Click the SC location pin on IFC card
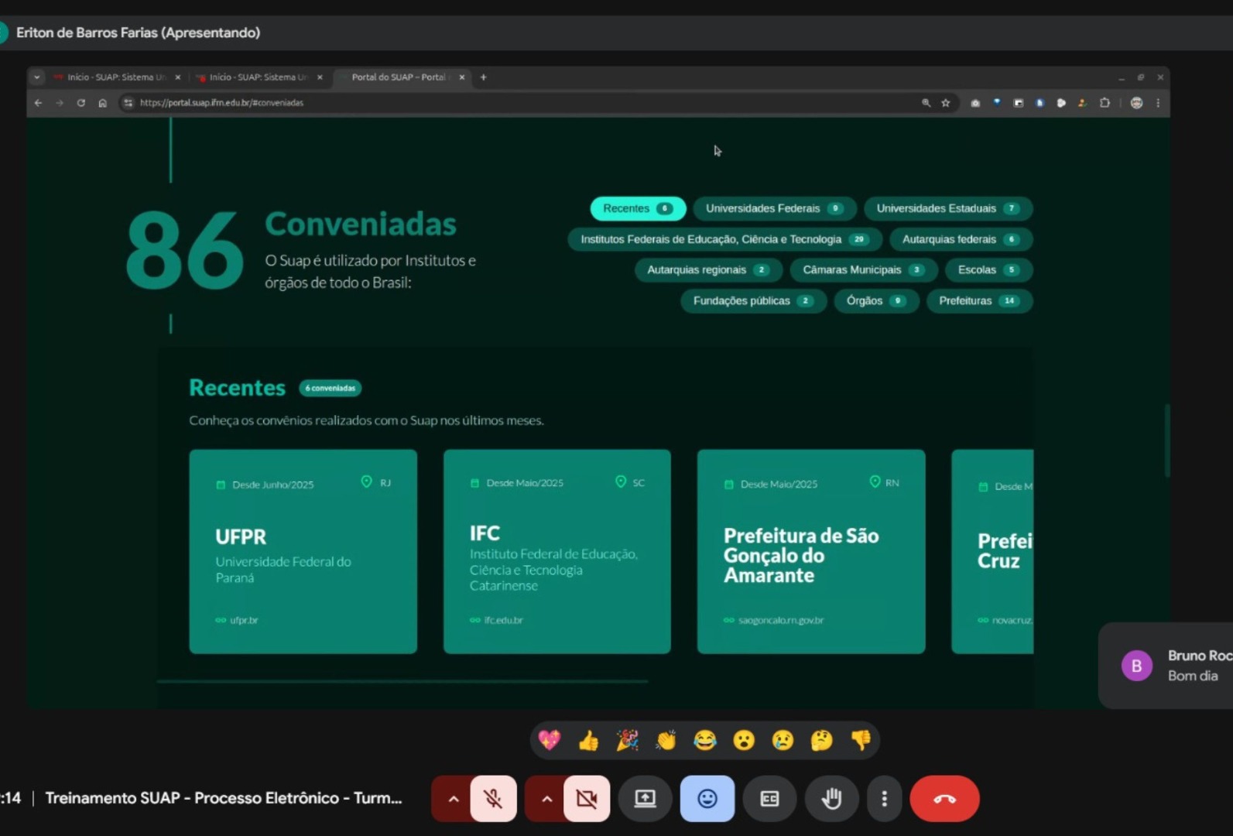The width and height of the screenshot is (1233, 836). [x=621, y=482]
